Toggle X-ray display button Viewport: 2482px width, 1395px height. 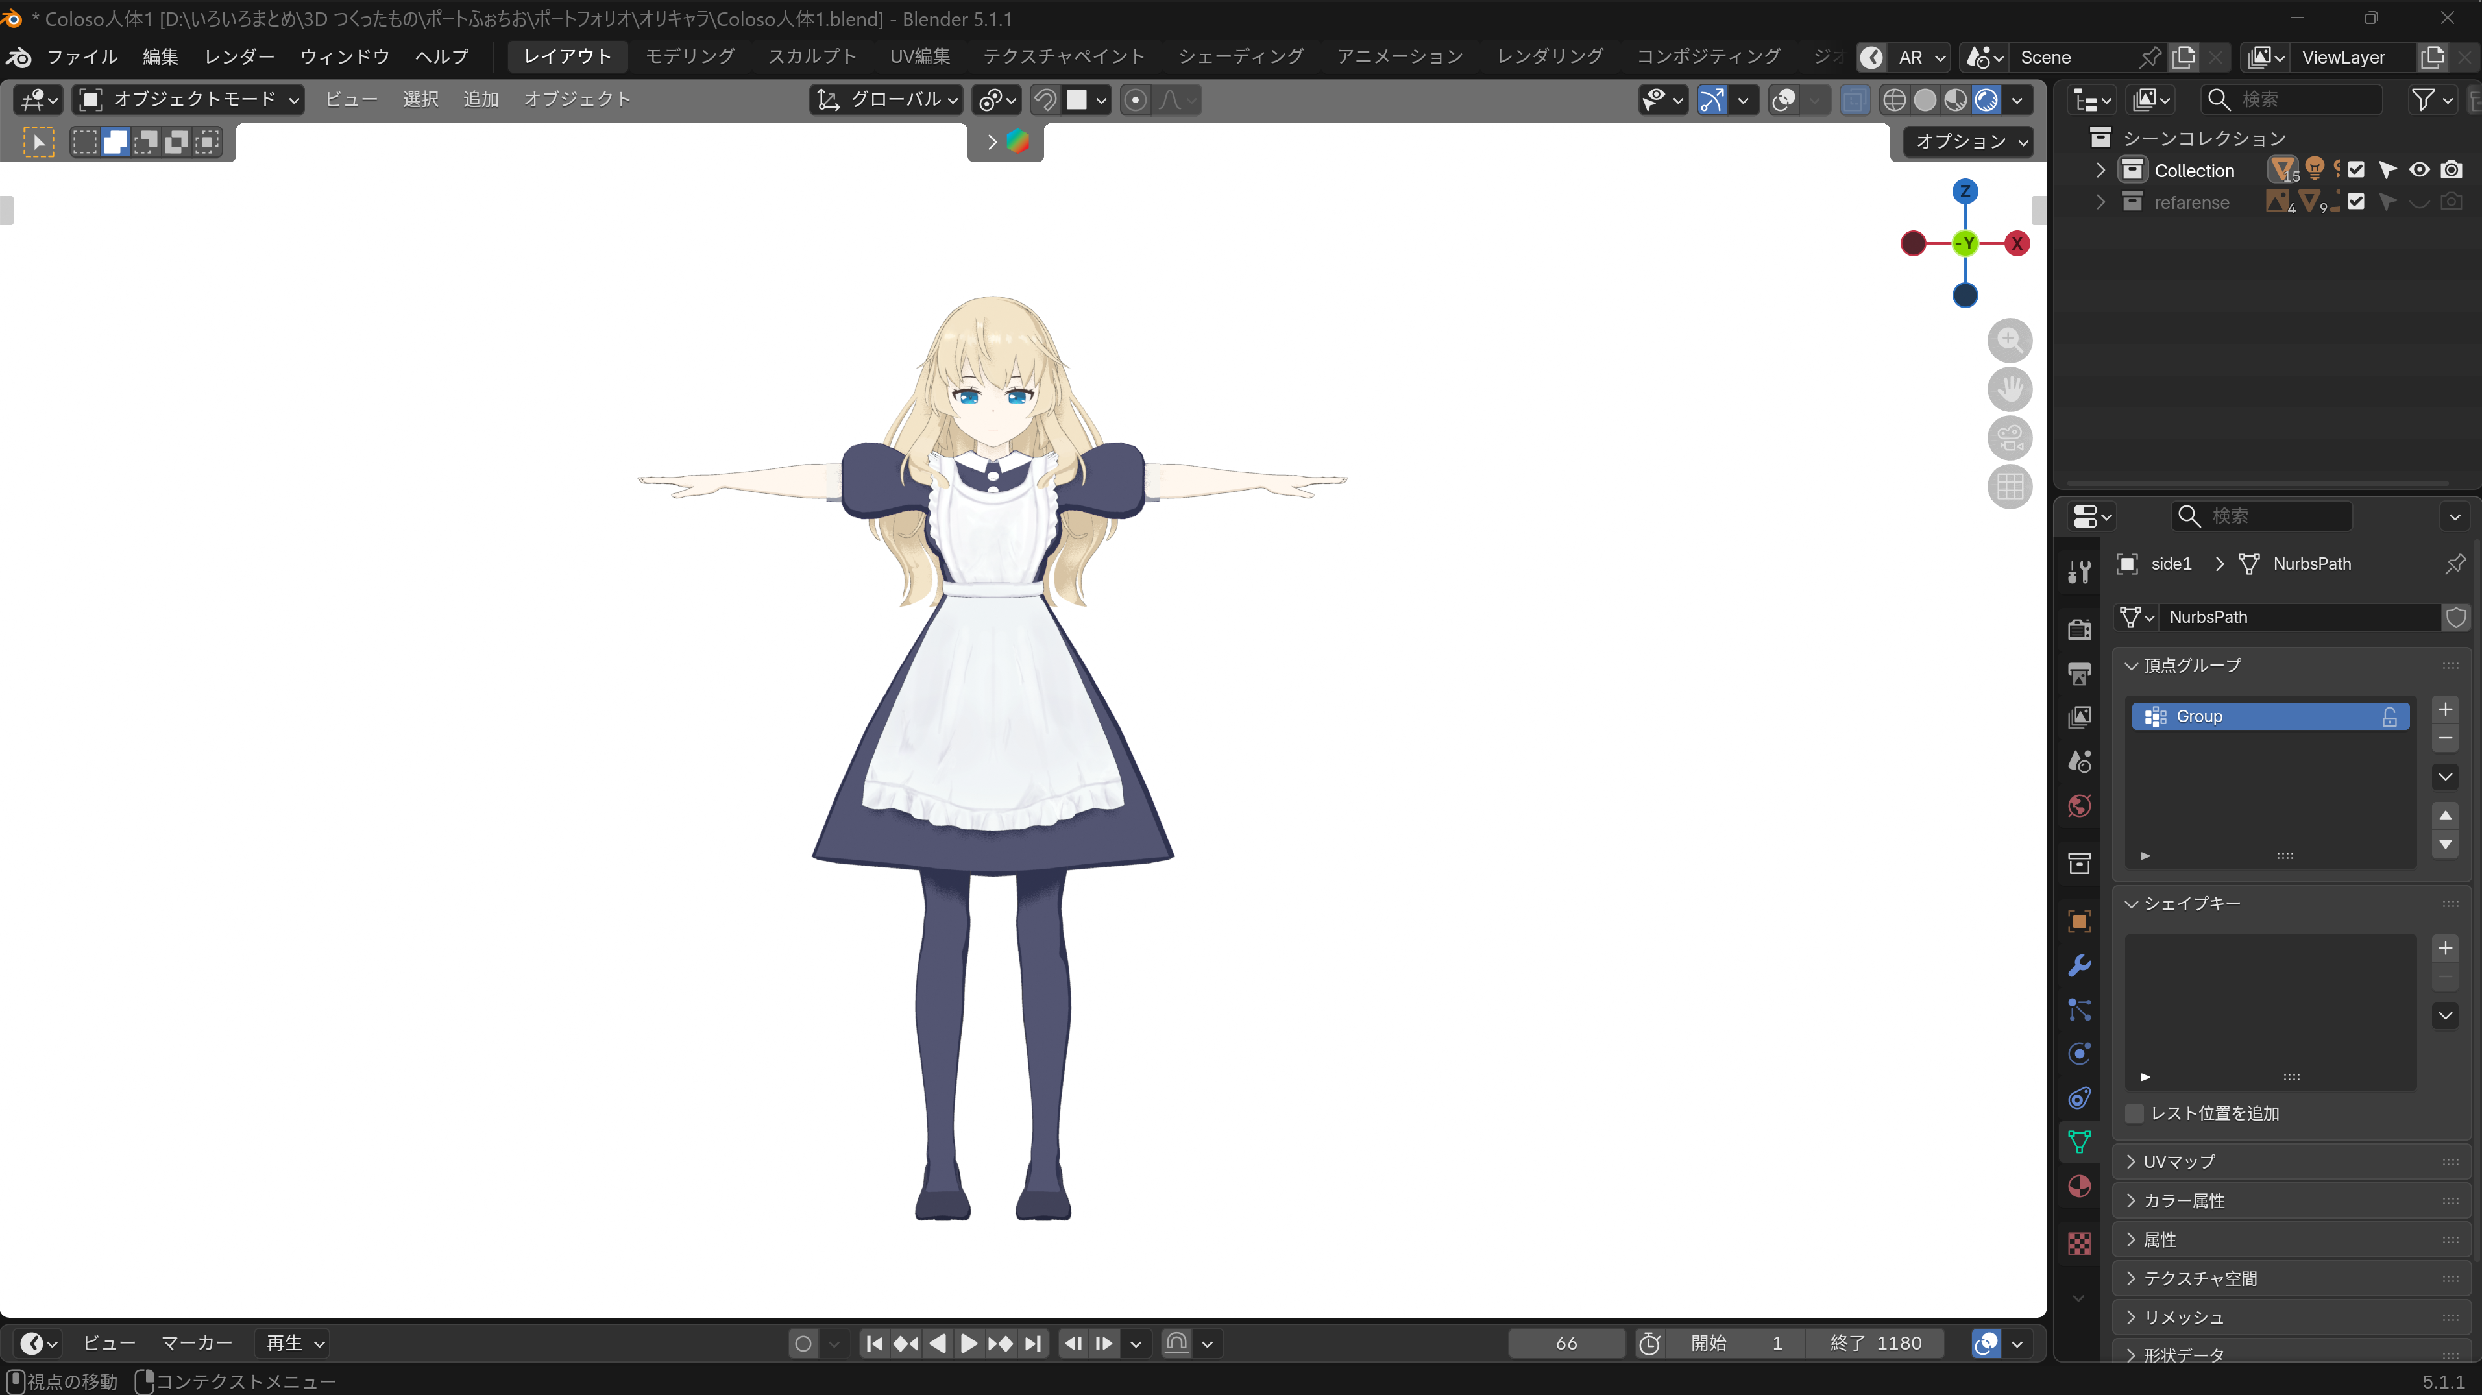click(1854, 99)
